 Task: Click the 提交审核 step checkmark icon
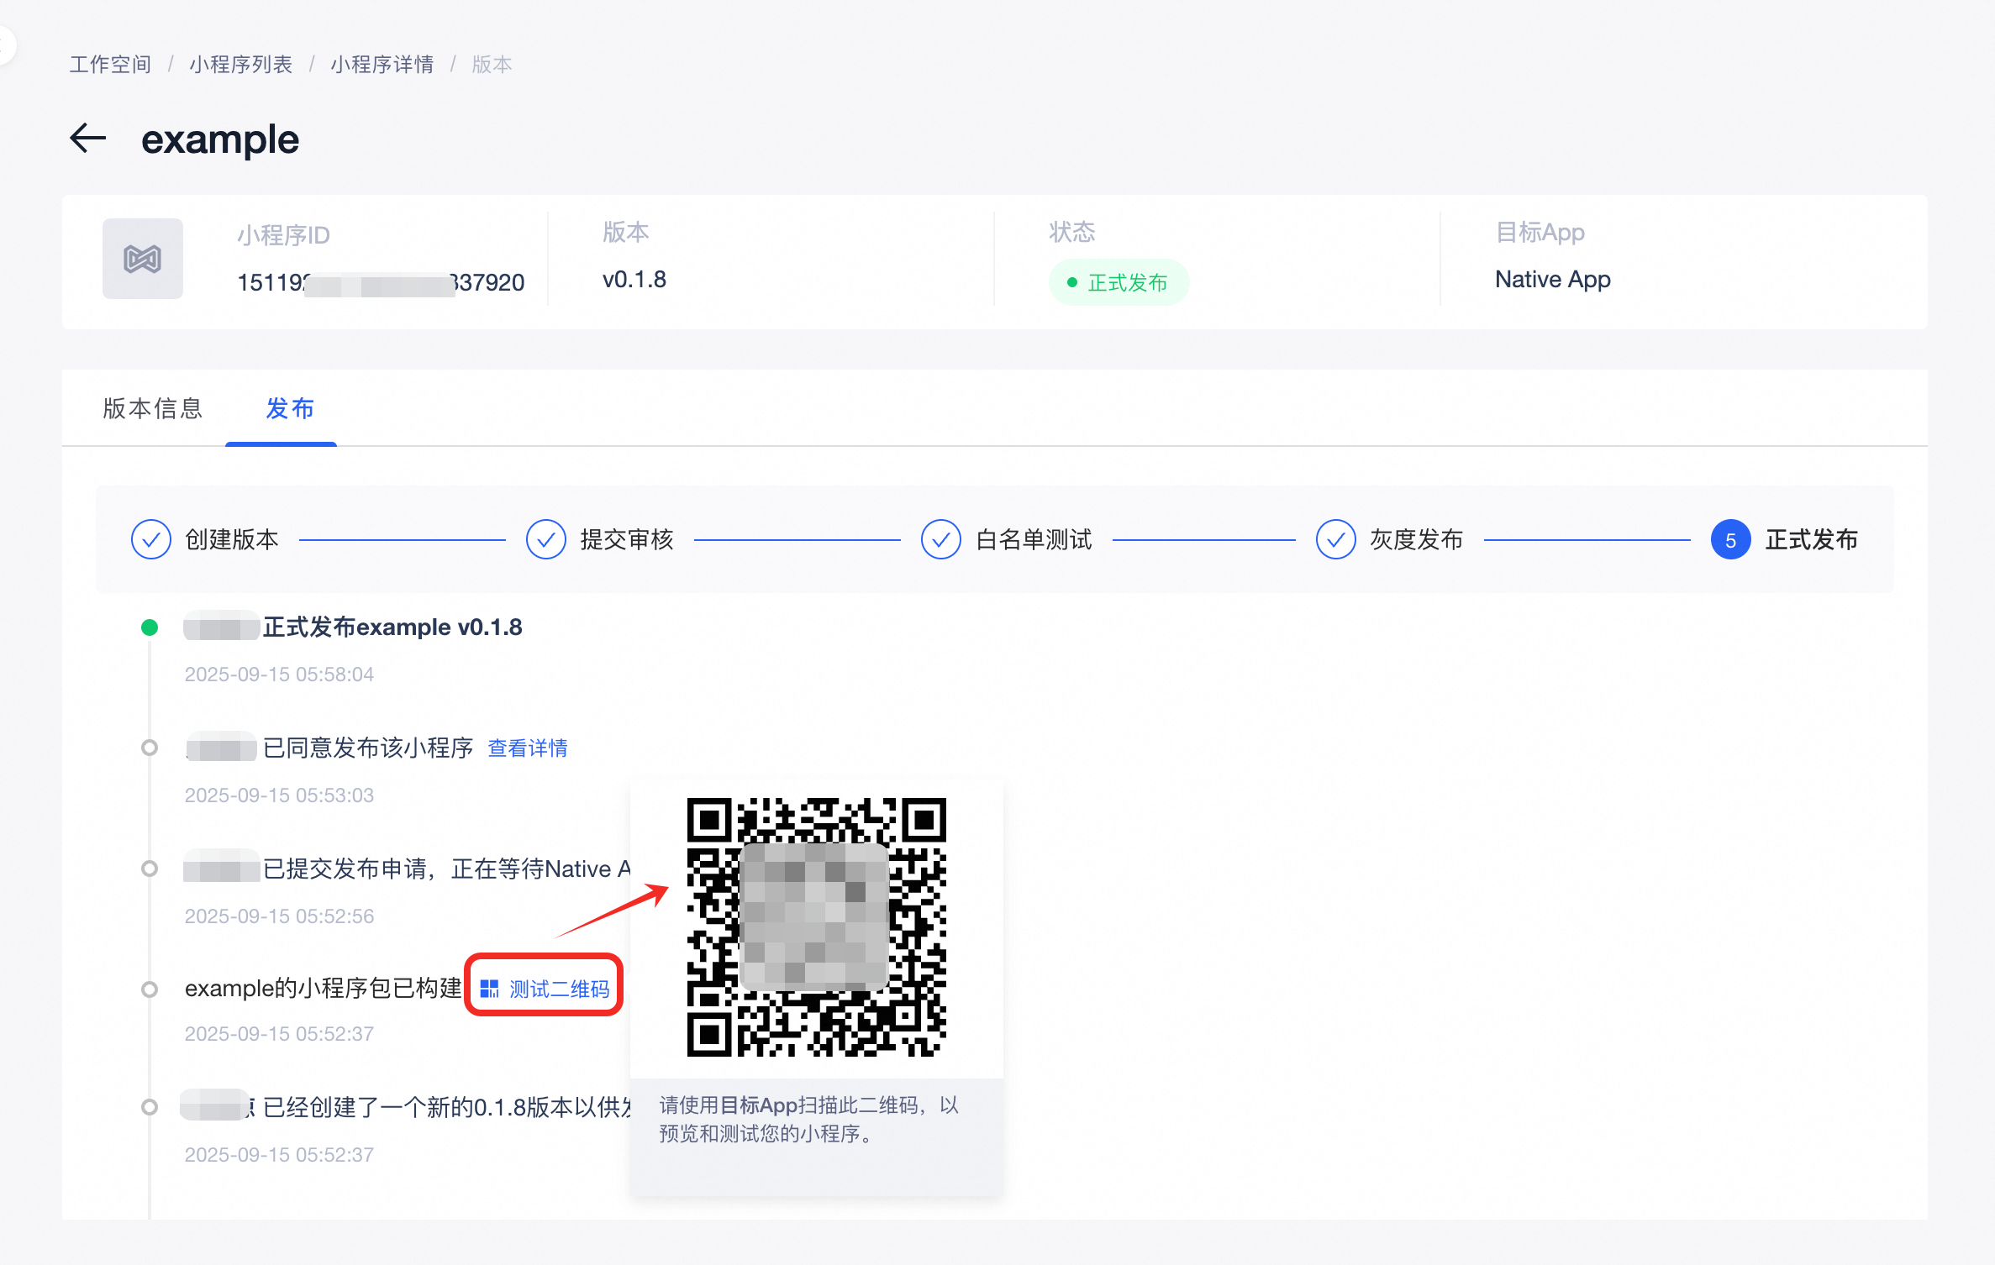(x=546, y=539)
